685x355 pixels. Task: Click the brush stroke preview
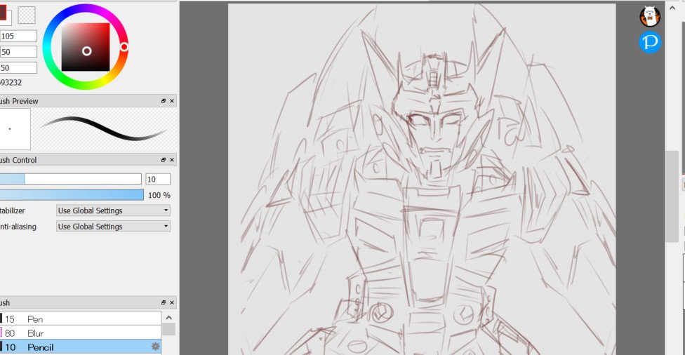104,128
